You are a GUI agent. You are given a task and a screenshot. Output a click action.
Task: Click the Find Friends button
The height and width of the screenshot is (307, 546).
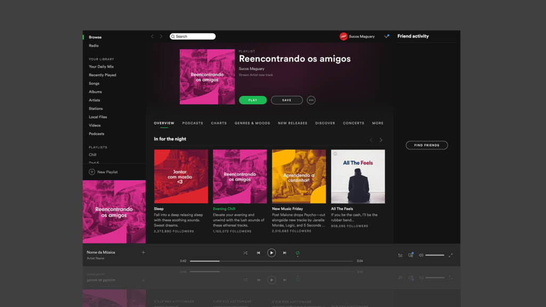pyautogui.click(x=427, y=145)
